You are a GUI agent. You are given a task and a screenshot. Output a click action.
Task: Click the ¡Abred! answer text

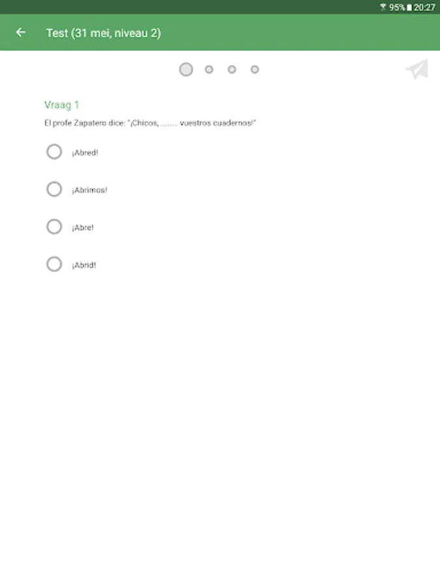click(x=85, y=152)
